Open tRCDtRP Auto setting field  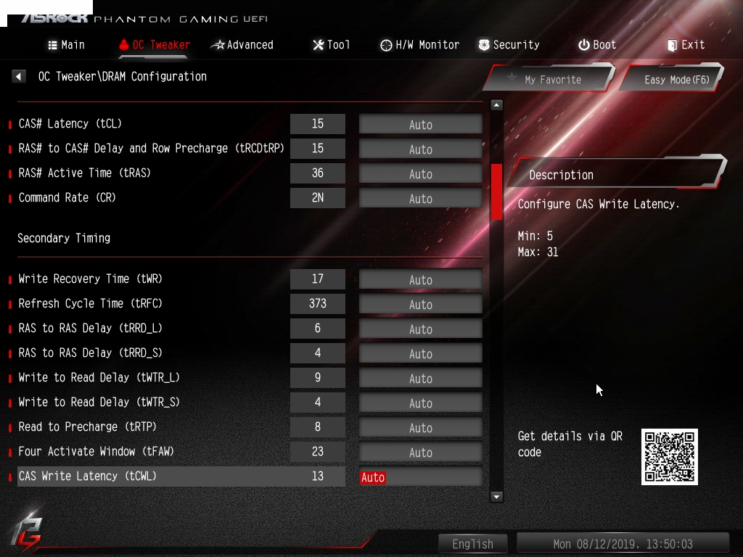(421, 149)
